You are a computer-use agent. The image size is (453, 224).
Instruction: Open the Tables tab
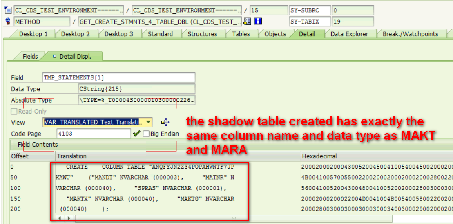click(x=241, y=34)
